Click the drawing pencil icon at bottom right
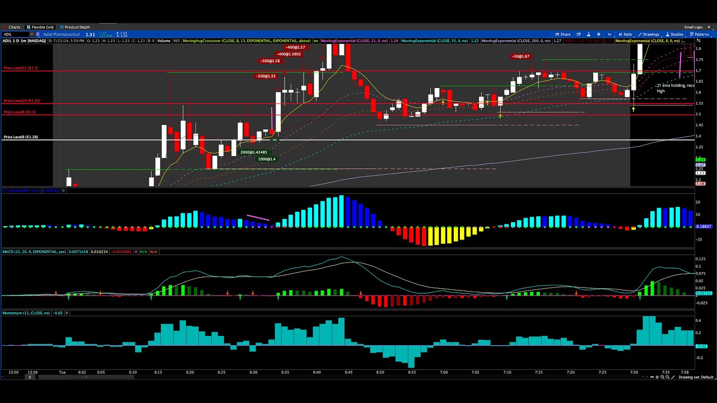This screenshot has height=403, width=717. tap(673, 377)
